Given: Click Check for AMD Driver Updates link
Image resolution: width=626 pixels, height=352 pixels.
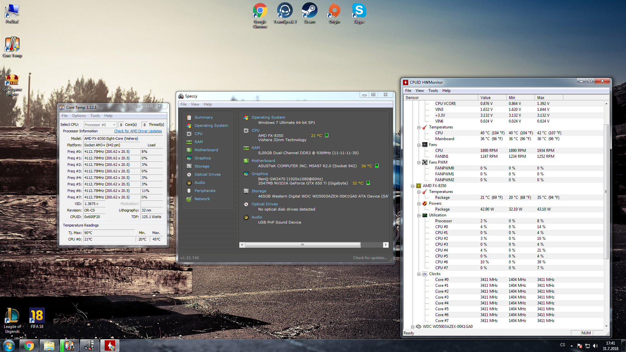Looking at the screenshot, I should click(138, 131).
